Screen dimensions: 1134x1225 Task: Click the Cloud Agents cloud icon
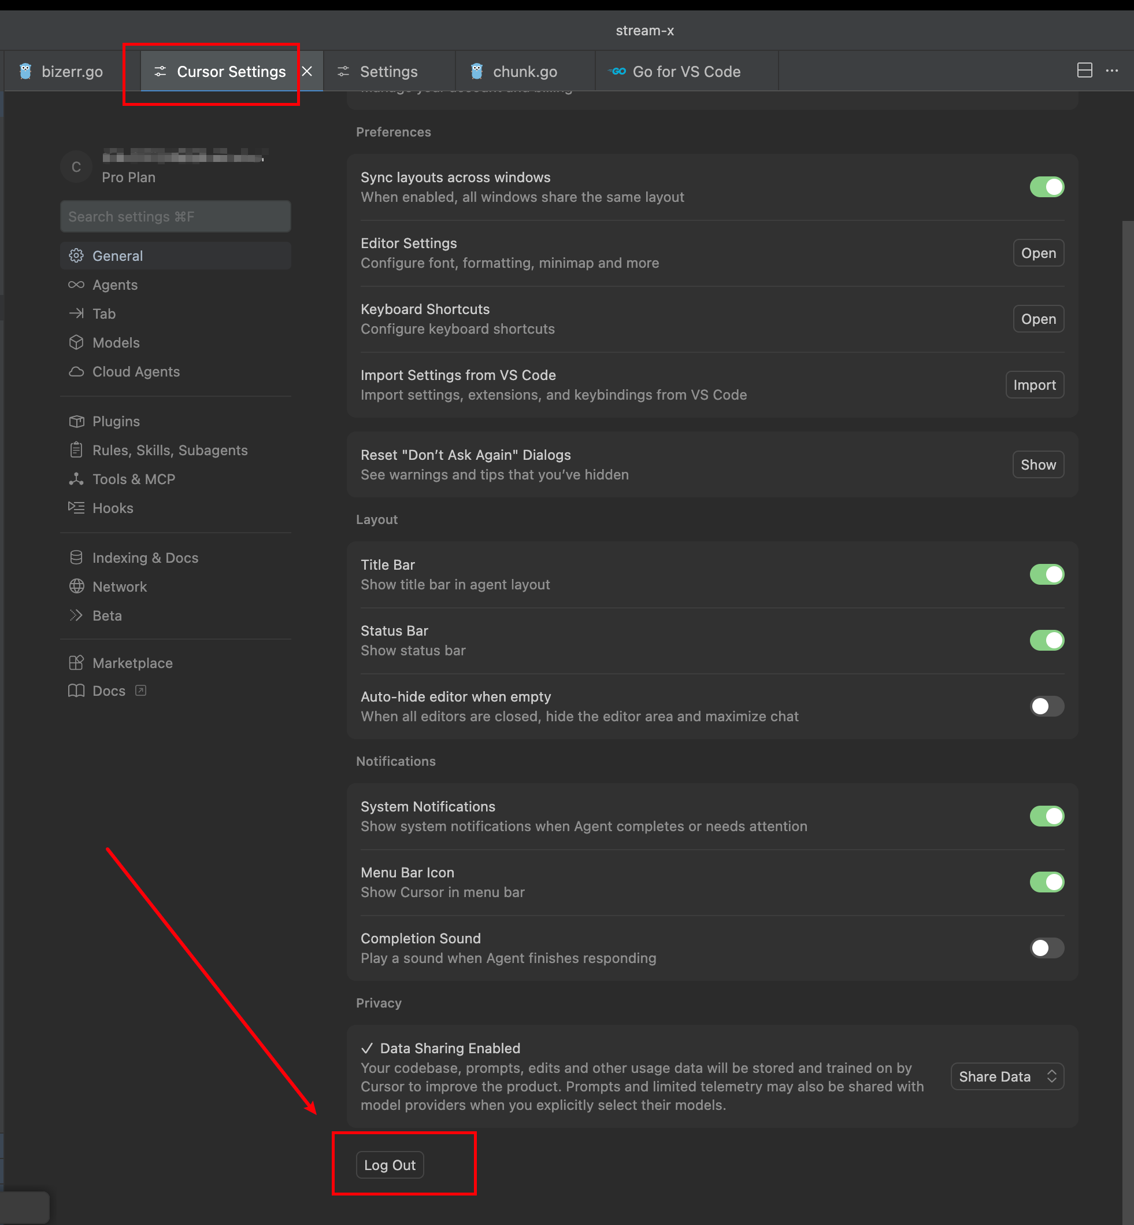76,371
